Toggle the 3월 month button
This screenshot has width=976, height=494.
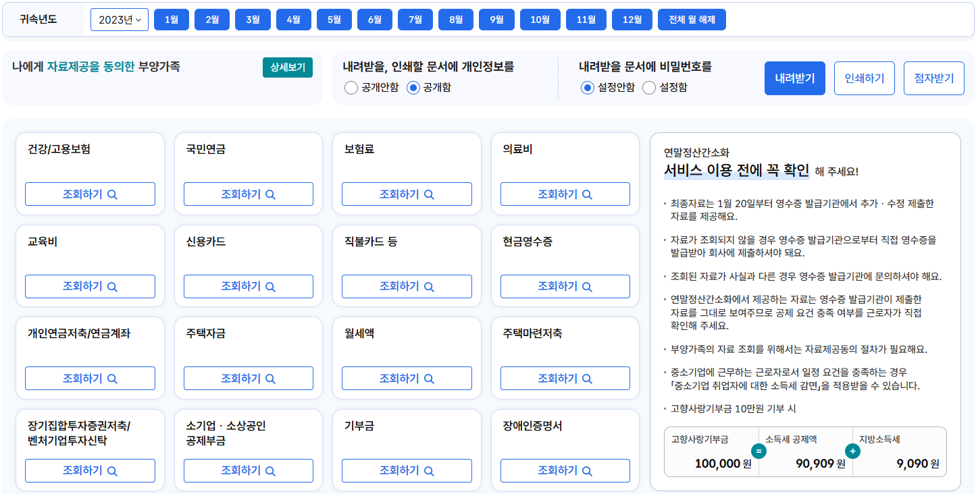coord(253,20)
